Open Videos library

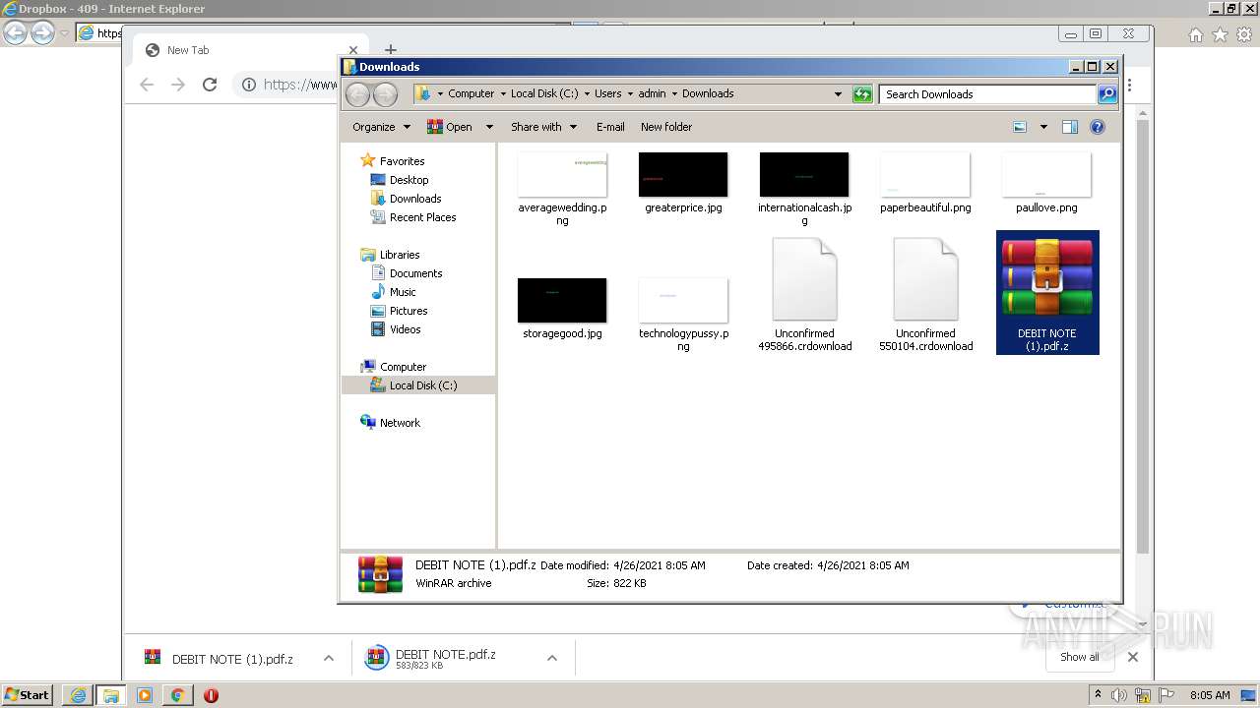pos(405,329)
